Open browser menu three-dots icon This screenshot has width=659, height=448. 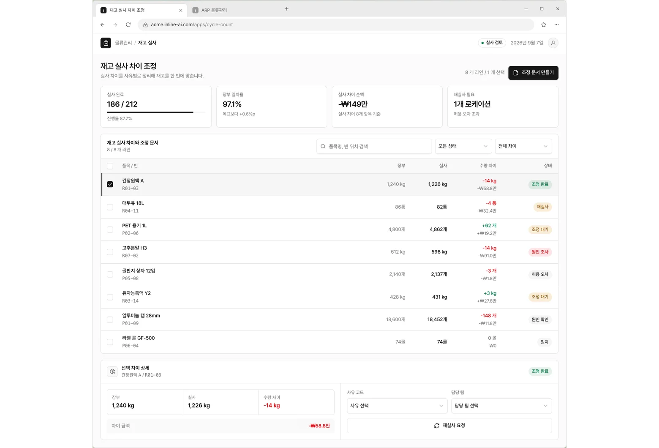click(557, 25)
